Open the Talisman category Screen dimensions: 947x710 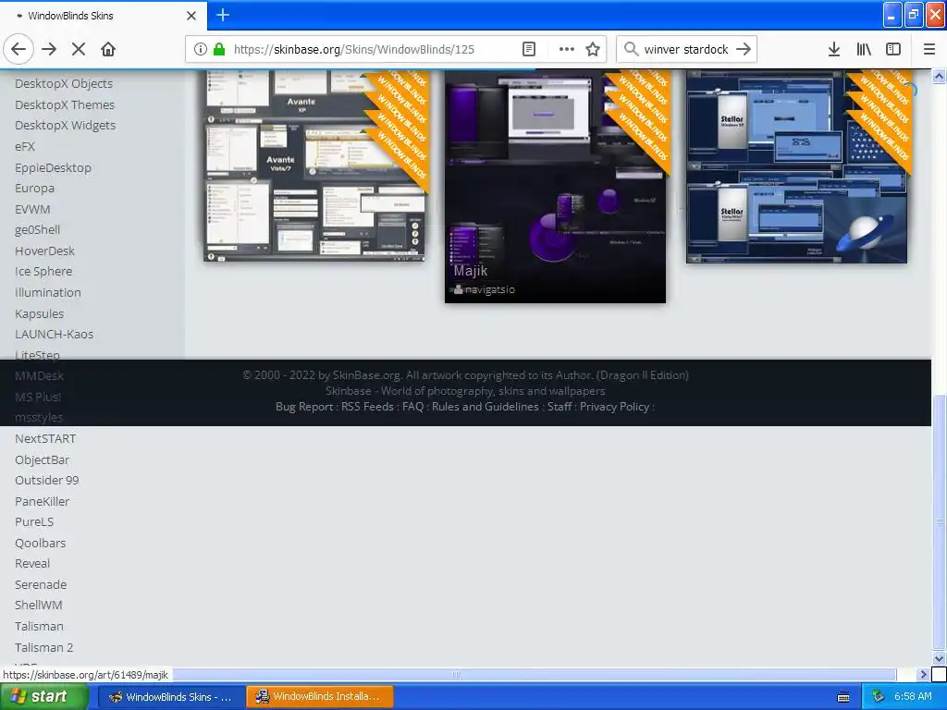(39, 627)
